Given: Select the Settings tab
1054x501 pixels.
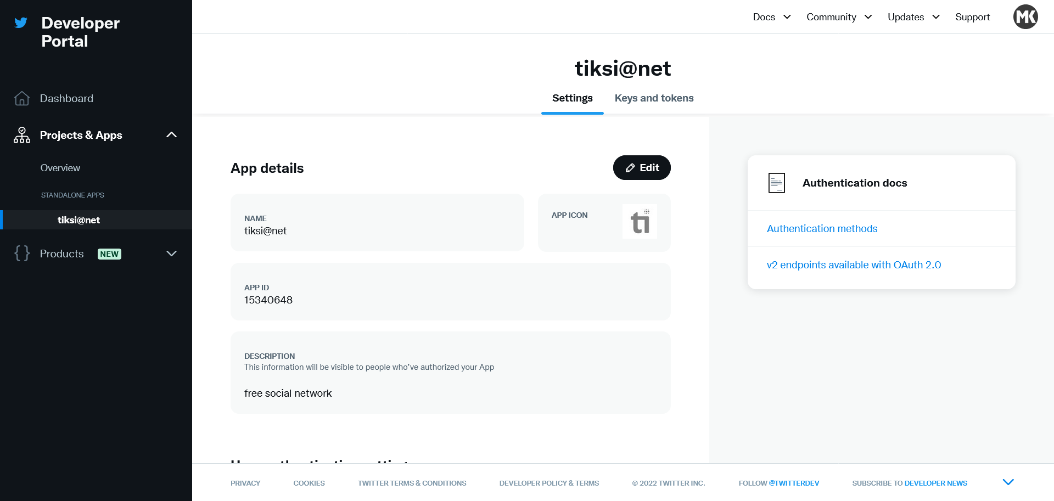Looking at the screenshot, I should [x=572, y=98].
